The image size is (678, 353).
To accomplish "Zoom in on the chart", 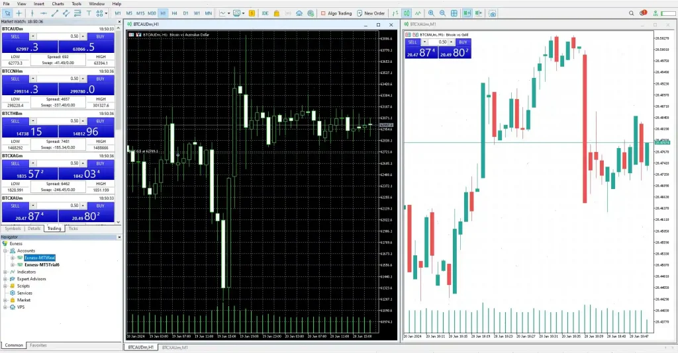I will [x=431, y=13].
